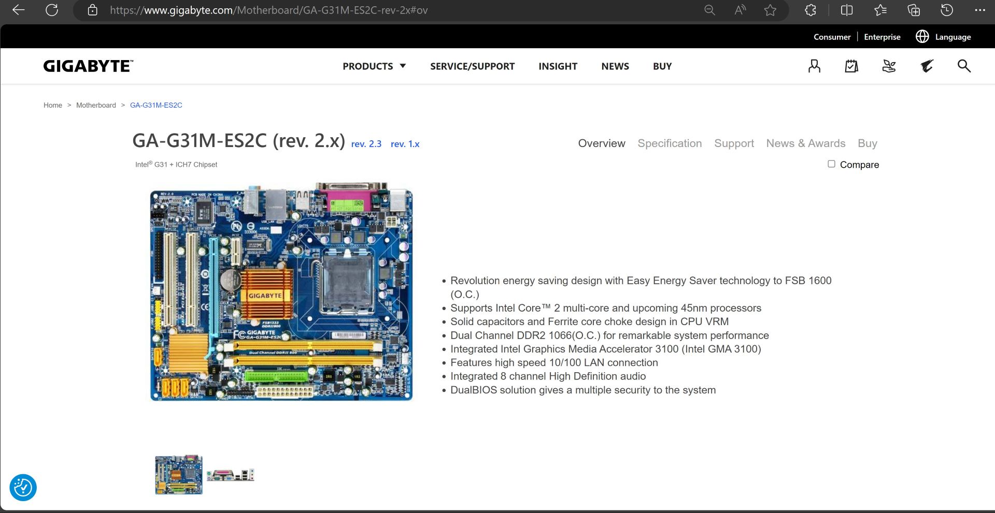This screenshot has width=995, height=513.
Task: Switch to the product Buy tab
Action: click(868, 143)
